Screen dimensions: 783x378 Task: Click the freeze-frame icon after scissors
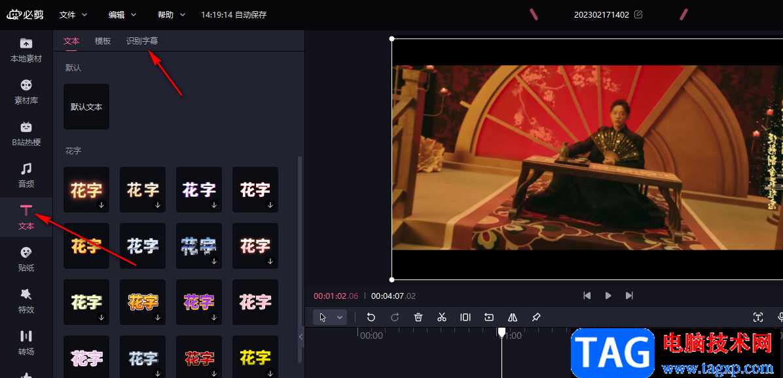[465, 317]
